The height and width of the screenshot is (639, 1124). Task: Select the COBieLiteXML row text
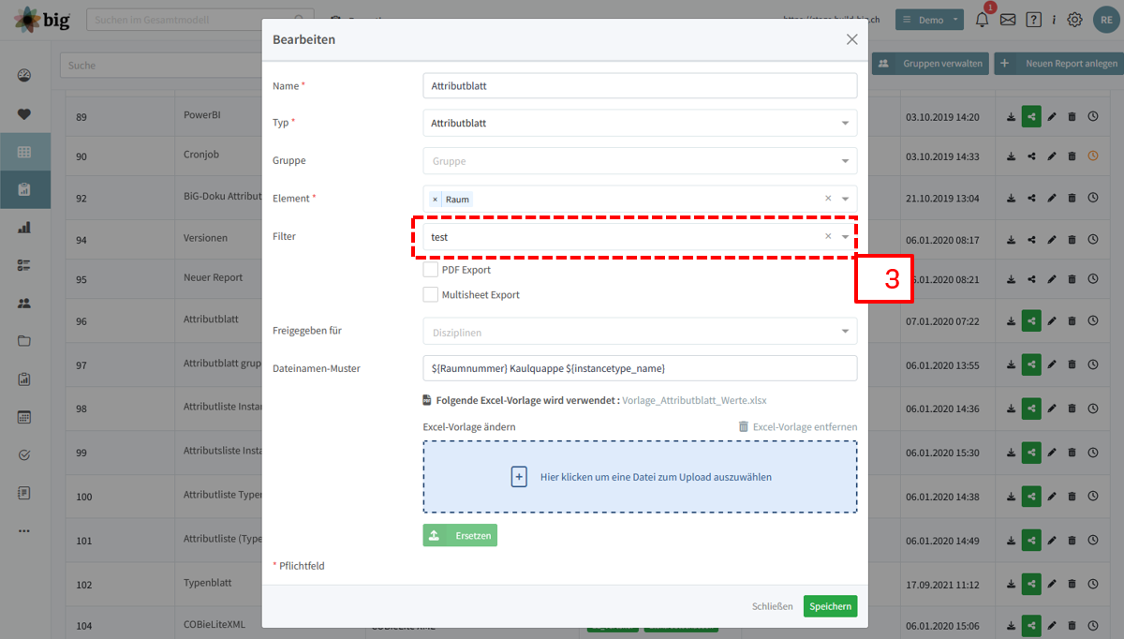[x=214, y=624]
